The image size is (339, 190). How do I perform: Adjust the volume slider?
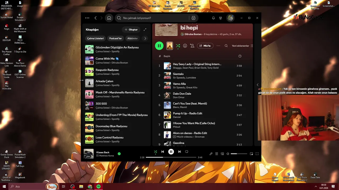(239, 154)
